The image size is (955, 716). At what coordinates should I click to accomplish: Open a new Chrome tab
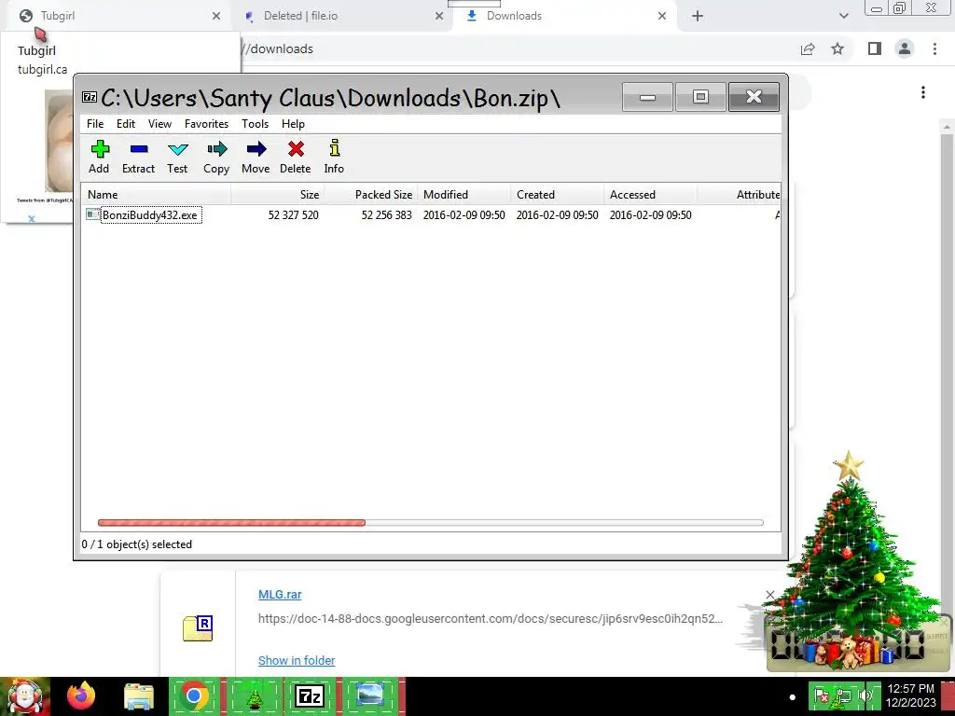[x=698, y=16]
